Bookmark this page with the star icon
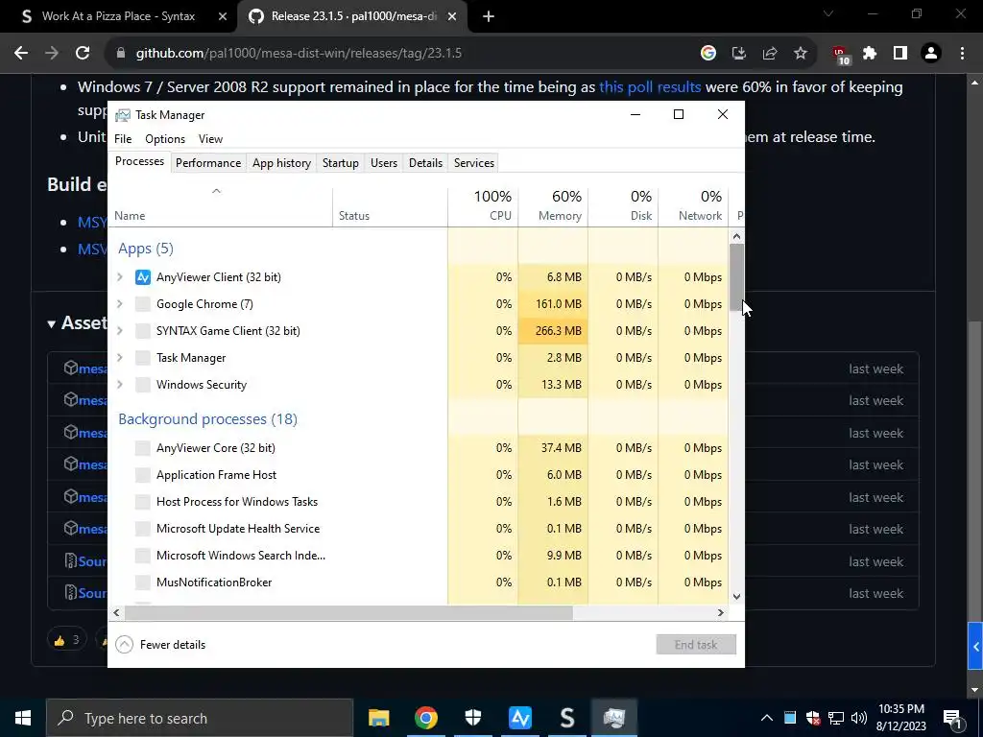This screenshot has width=983, height=737. click(801, 54)
